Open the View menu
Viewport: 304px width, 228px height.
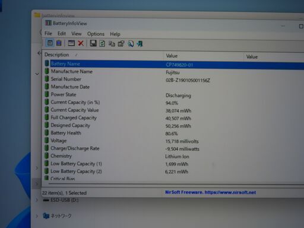click(x=77, y=34)
